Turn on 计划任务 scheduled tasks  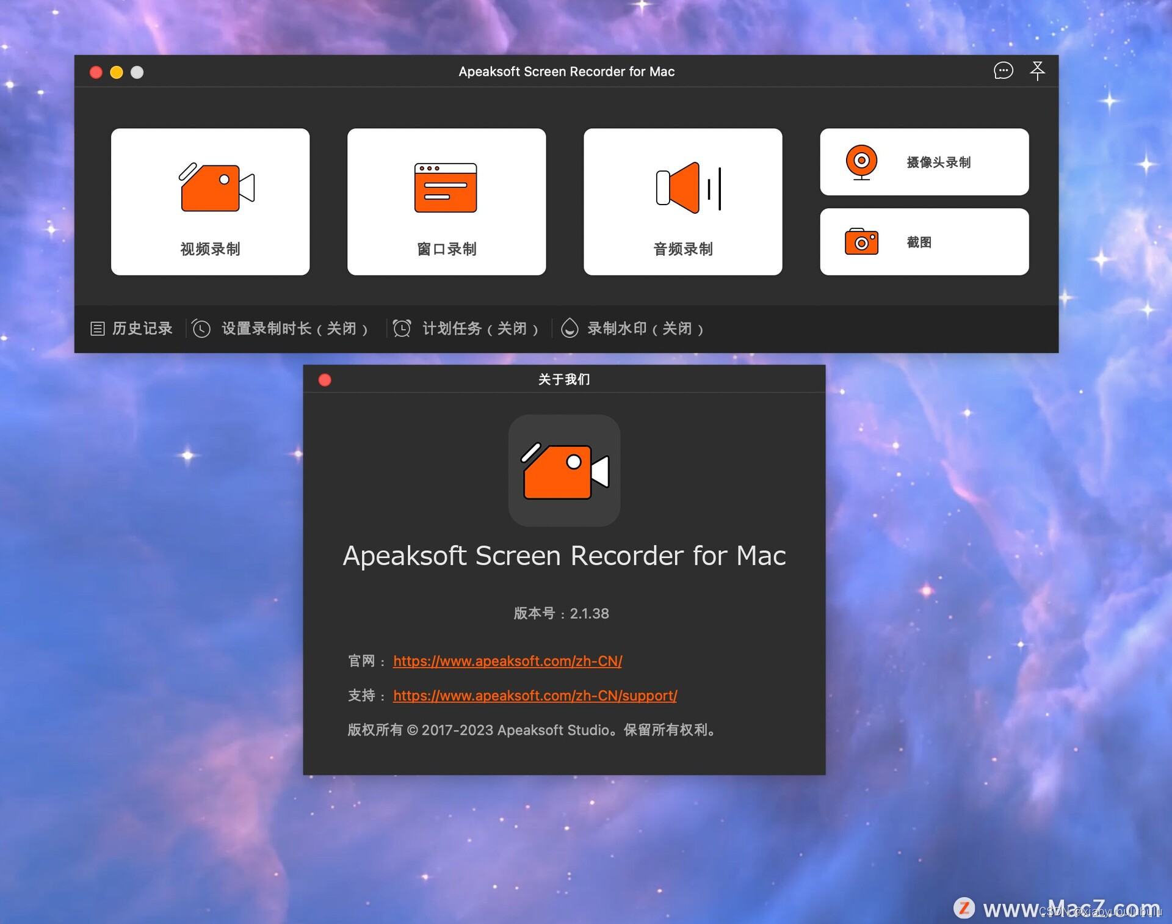(x=480, y=329)
